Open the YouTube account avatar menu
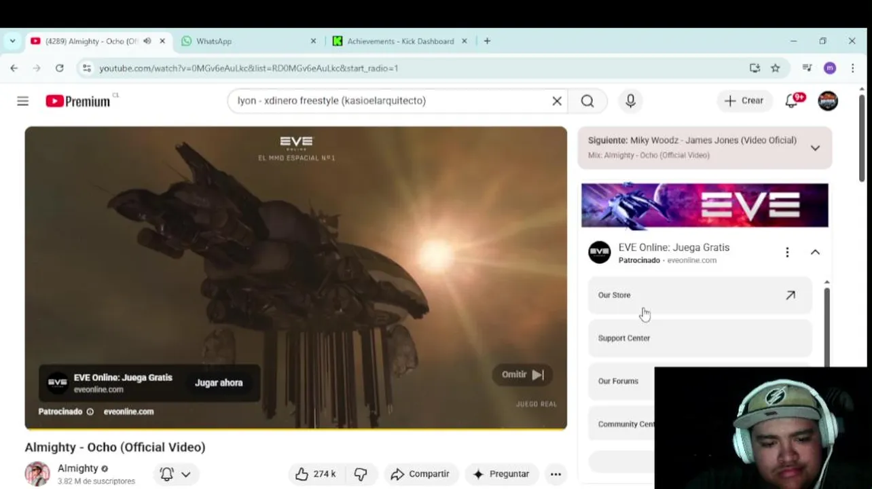The height and width of the screenshot is (489, 872). pyautogui.click(x=828, y=101)
